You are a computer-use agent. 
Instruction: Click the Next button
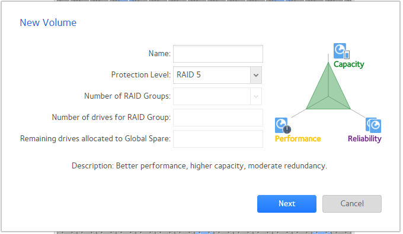coord(287,204)
